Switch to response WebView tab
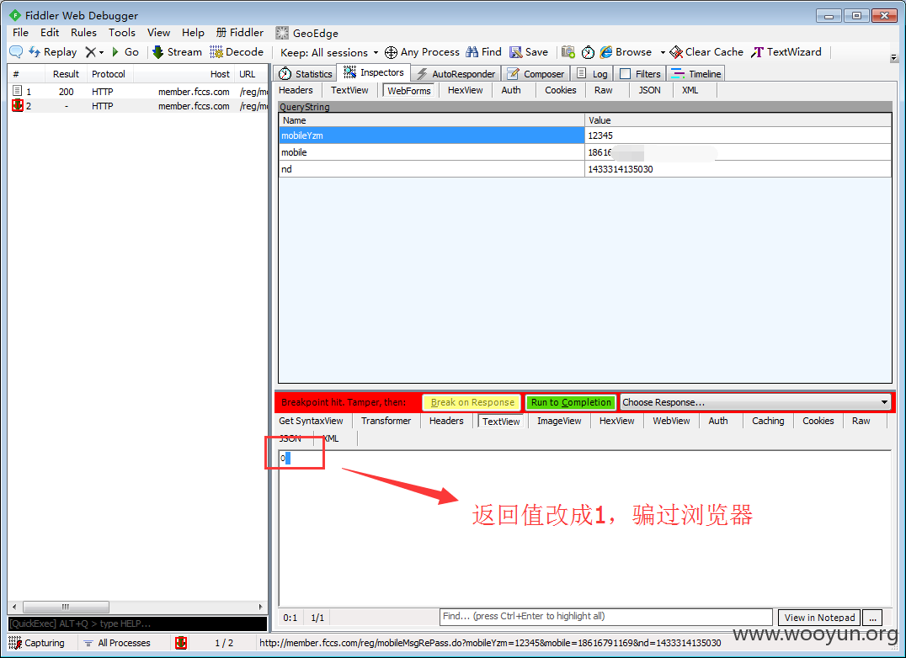Viewport: 906px width, 658px height. pos(671,421)
